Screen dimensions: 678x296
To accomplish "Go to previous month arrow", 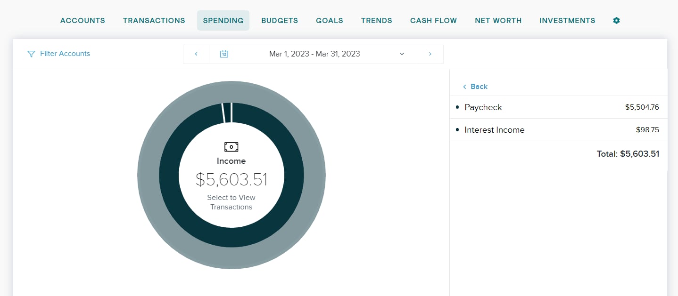I will coord(196,54).
